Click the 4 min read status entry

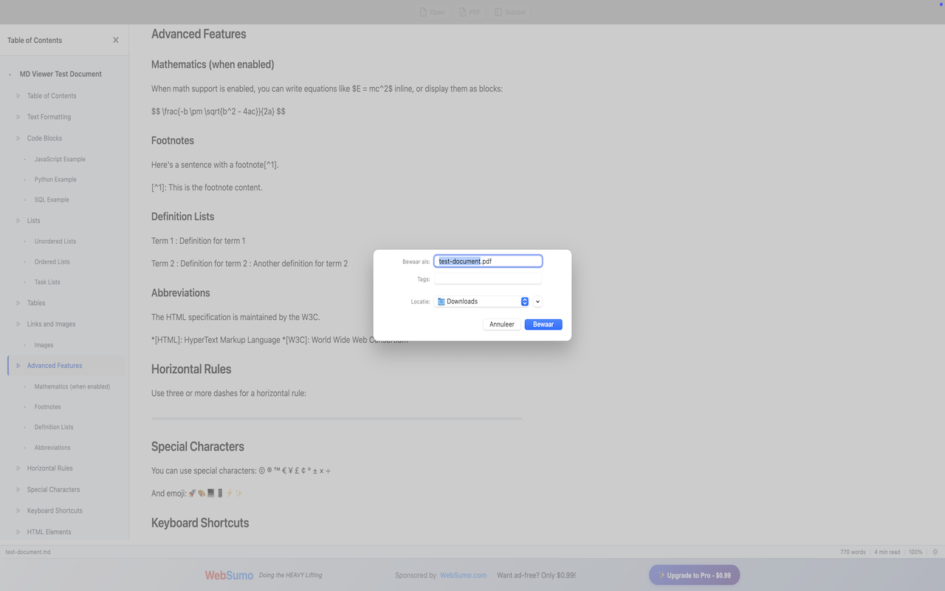(887, 552)
